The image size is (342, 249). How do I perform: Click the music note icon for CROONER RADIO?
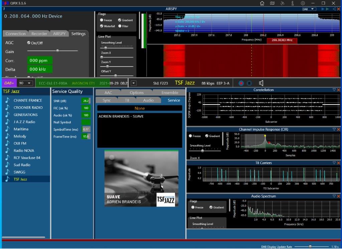point(7,107)
